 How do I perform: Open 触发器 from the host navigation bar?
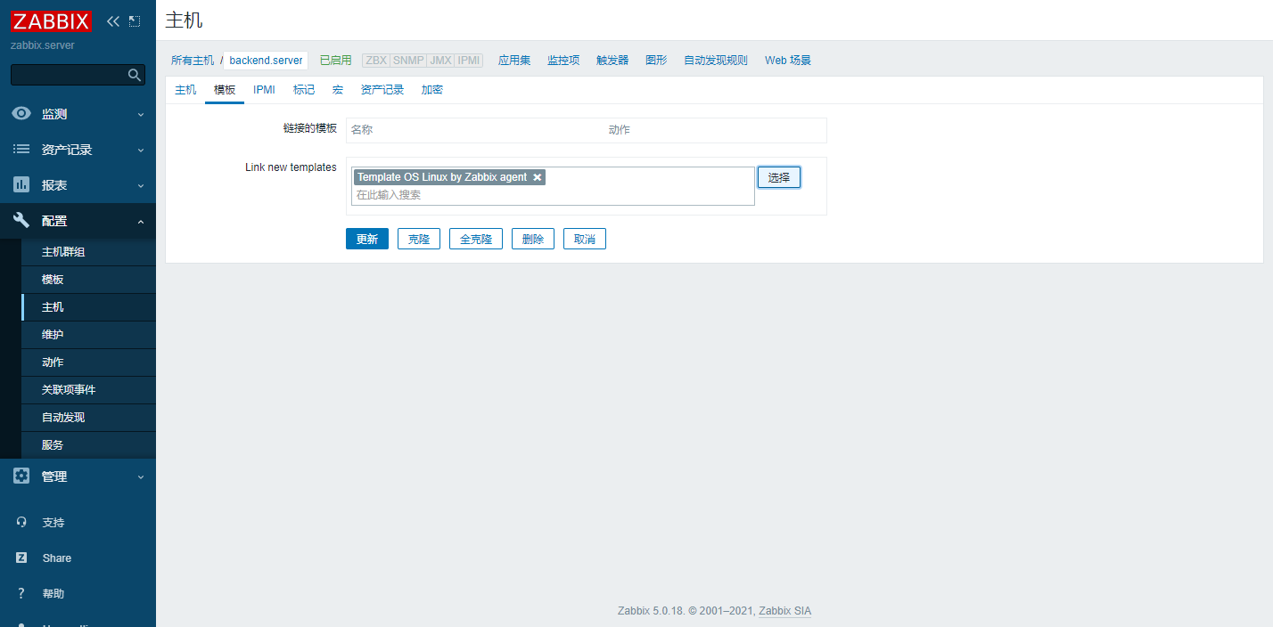(612, 60)
